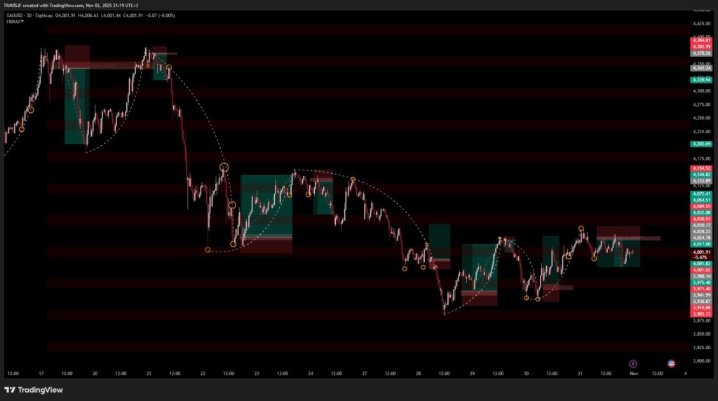
Task: Click the 4,343.24 gray price label
Action: 700,67
